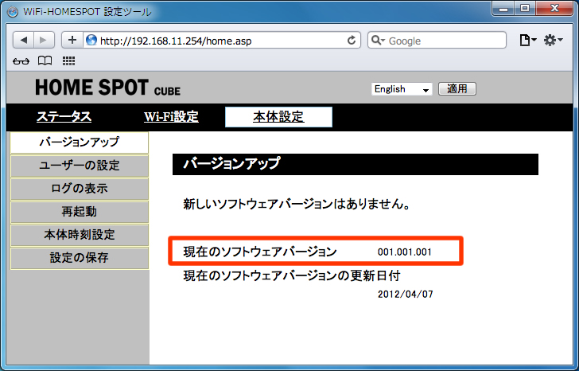Click the magnifier icon in the Google search box

click(x=379, y=40)
